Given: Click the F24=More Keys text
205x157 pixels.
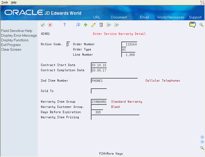Looking at the screenshot, I should point(111,154).
